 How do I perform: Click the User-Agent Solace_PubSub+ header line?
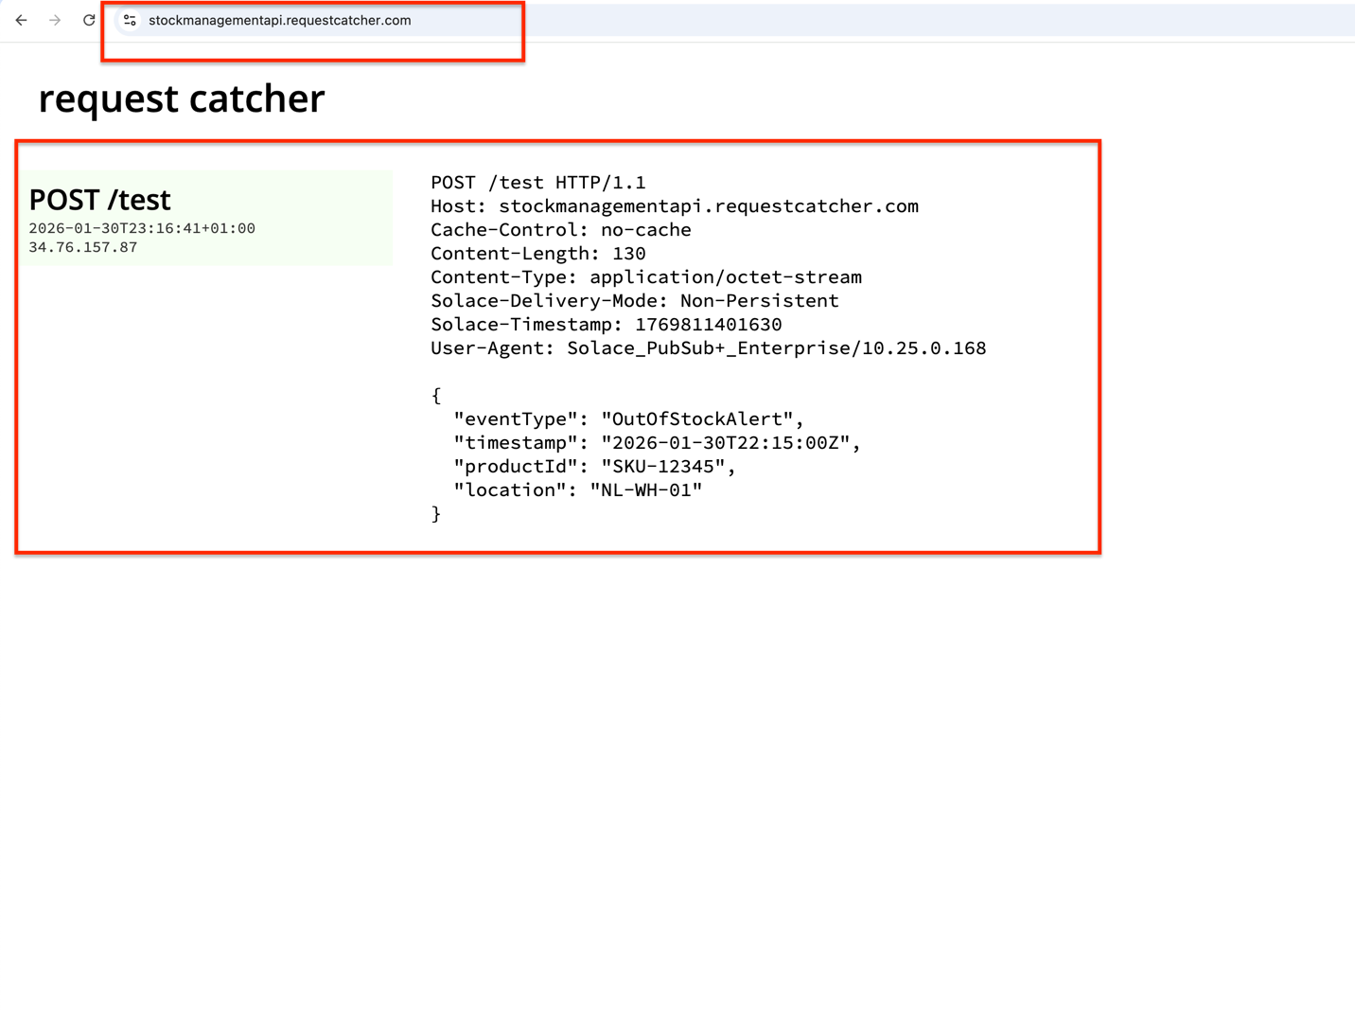click(x=708, y=348)
